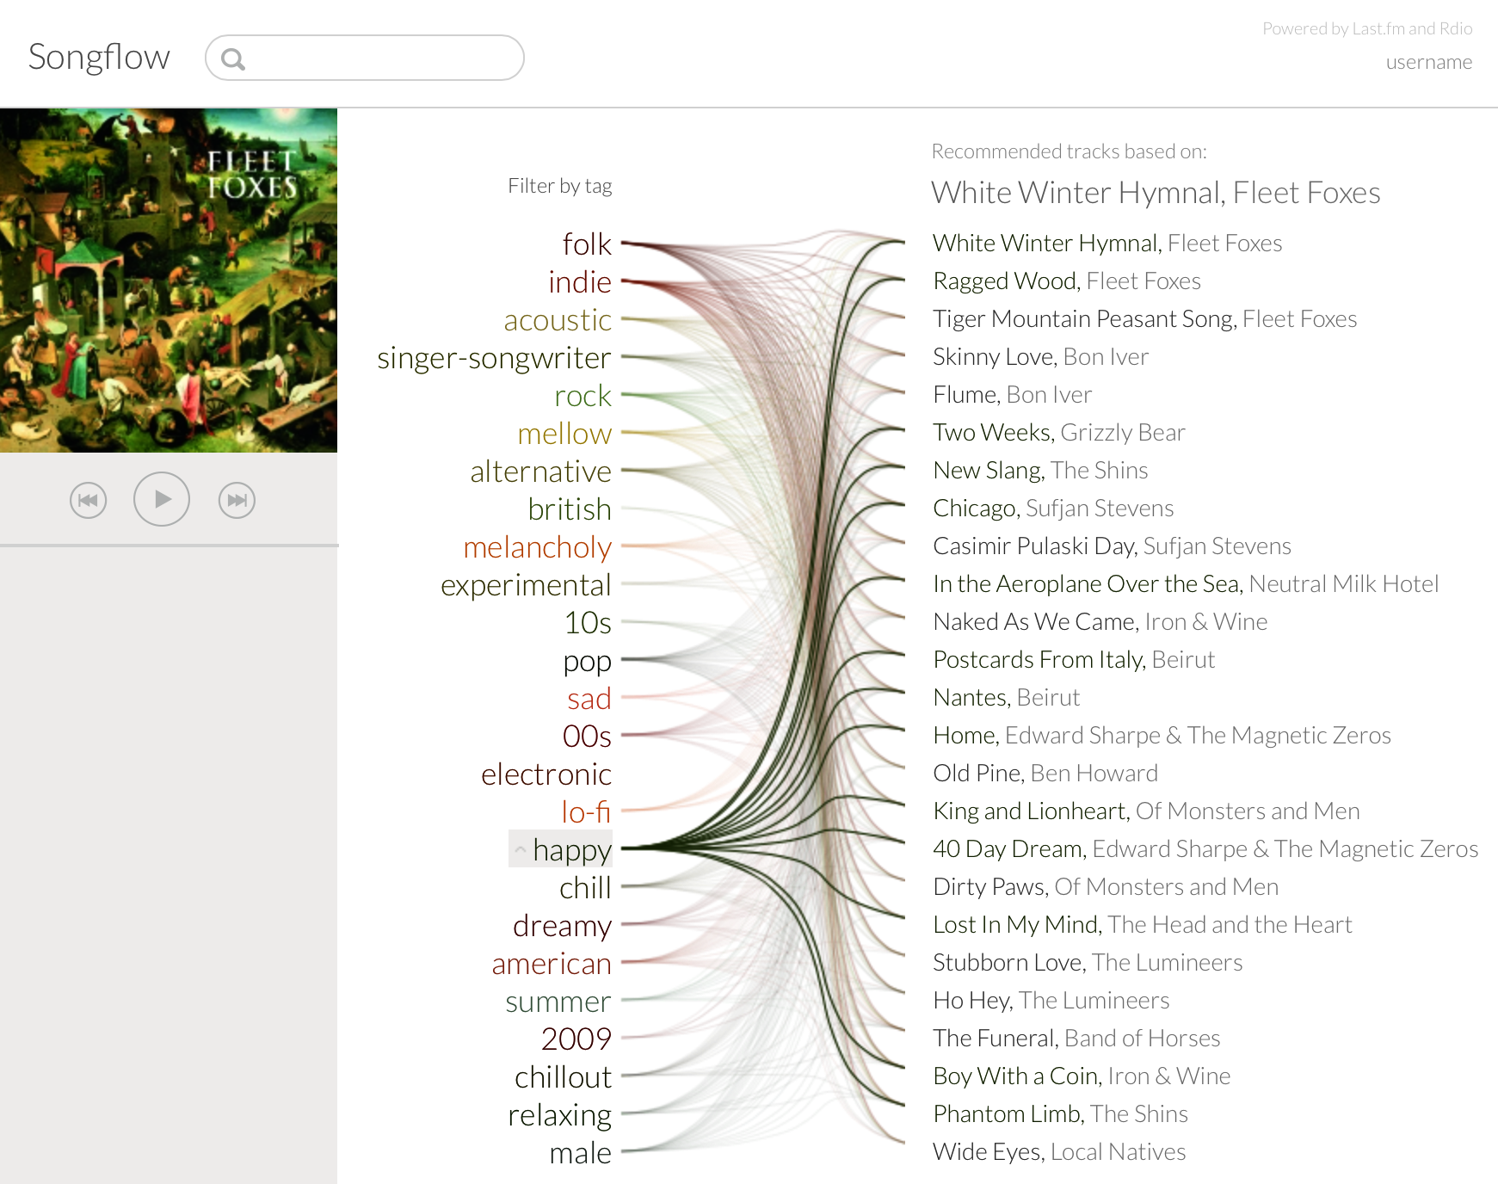Viewport: 1498px width, 1184px height.
Task: Pick Ho Hey by The Lumineers
Action: coord(1051,1001)
